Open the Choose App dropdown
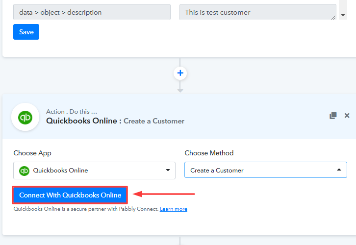 tap(94, 170)
